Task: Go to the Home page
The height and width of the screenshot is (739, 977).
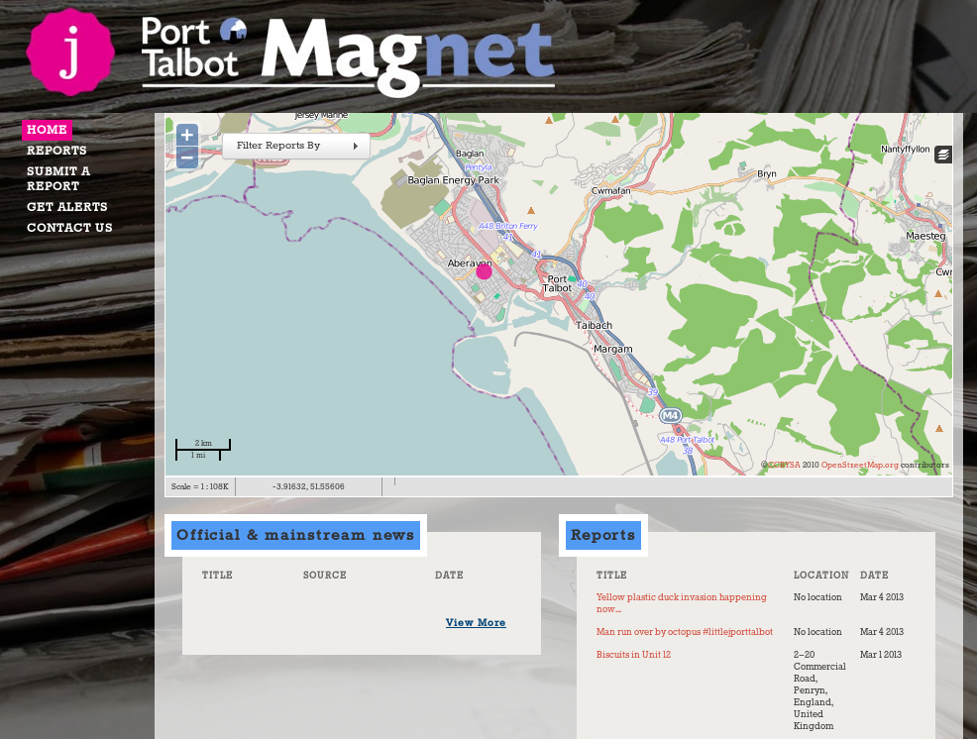Action: (x=47, y=130)
